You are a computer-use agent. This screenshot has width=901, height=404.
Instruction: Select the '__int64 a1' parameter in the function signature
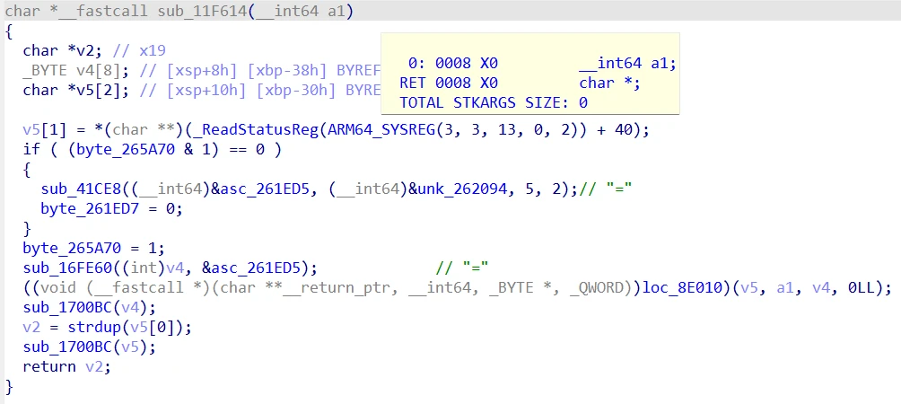(301, 11)
